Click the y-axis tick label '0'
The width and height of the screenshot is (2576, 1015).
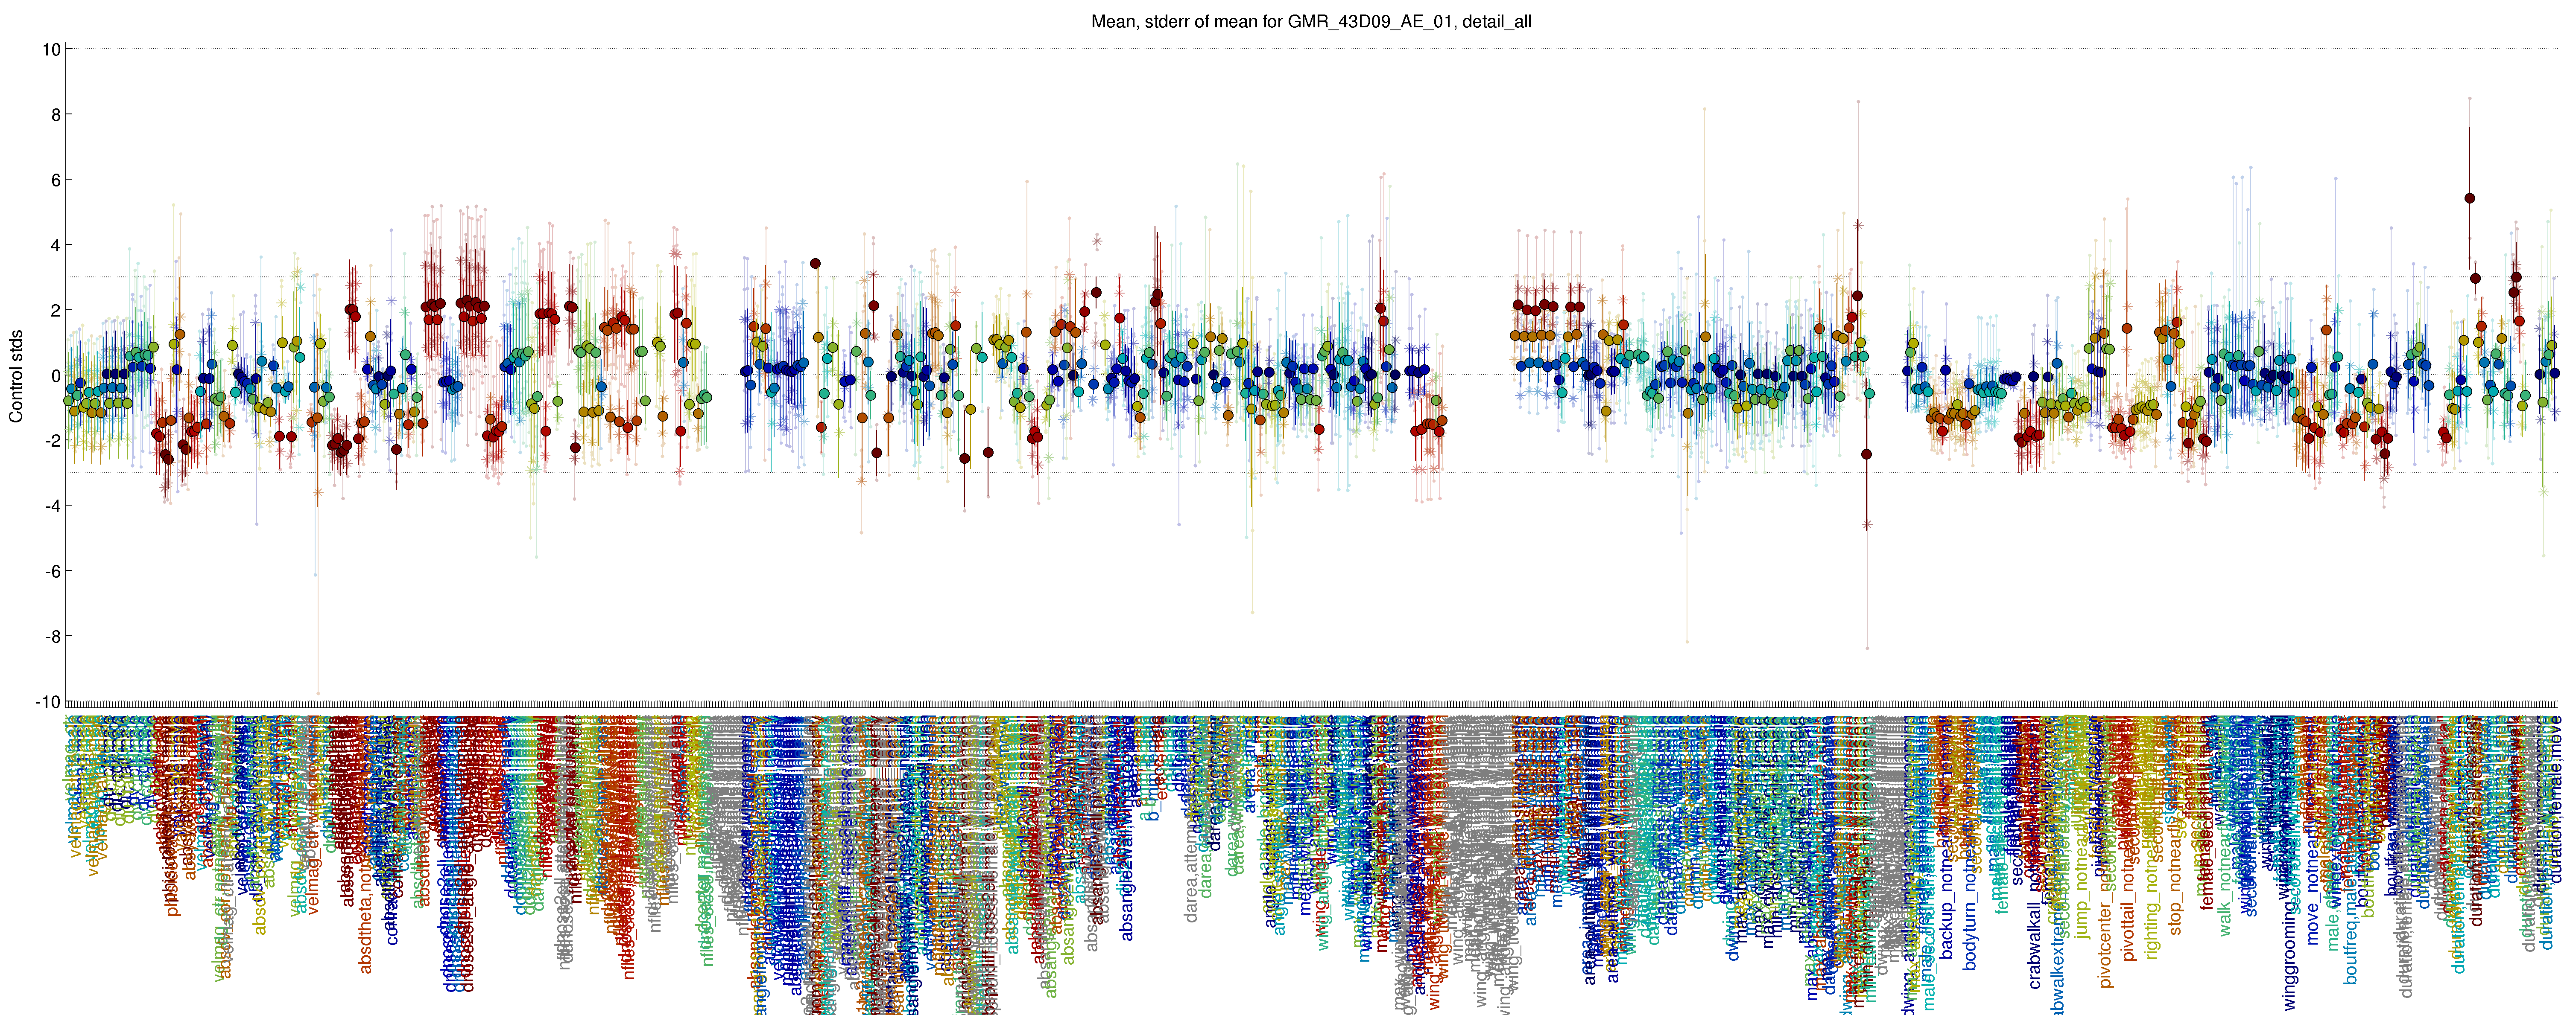56,375
